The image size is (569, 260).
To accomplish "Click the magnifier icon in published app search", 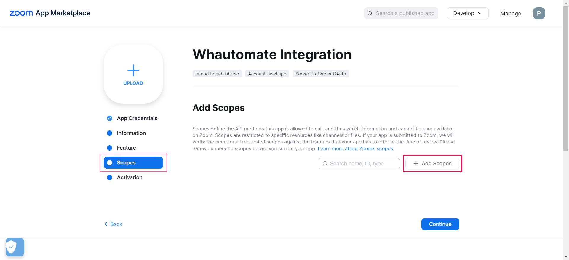I will point(370,13).
